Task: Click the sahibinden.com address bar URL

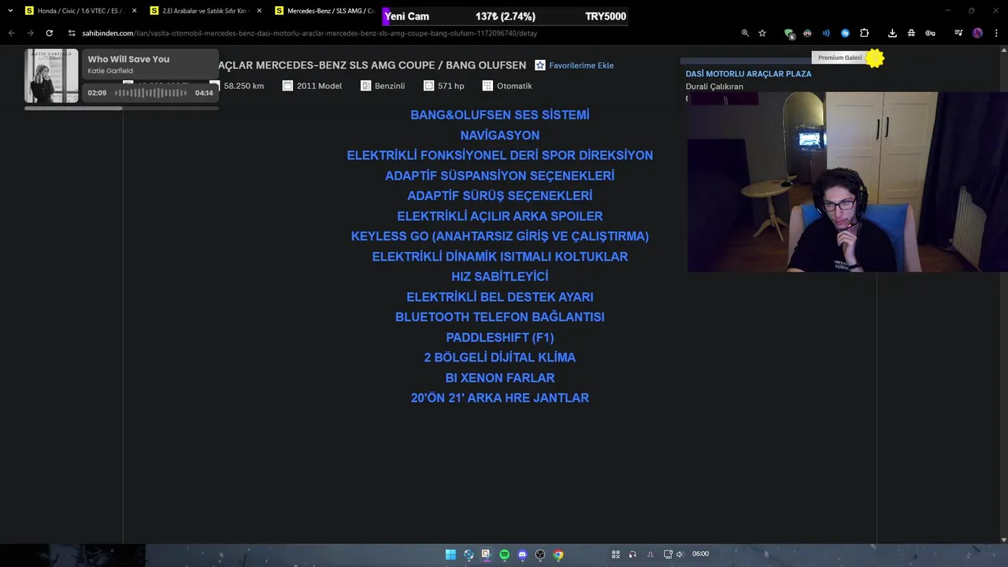Action: click(309, 33)
